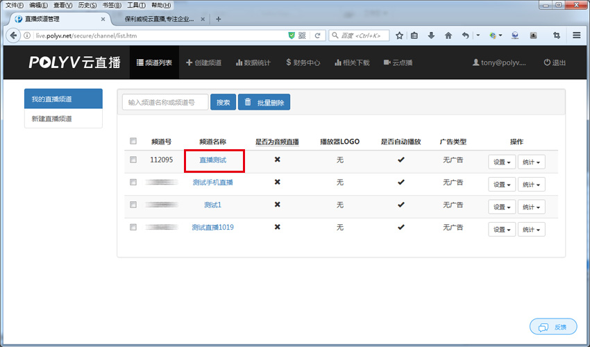Expand 设置 dropdown for 测试1 channel
The image size is (590, 347).
[501, 207]
